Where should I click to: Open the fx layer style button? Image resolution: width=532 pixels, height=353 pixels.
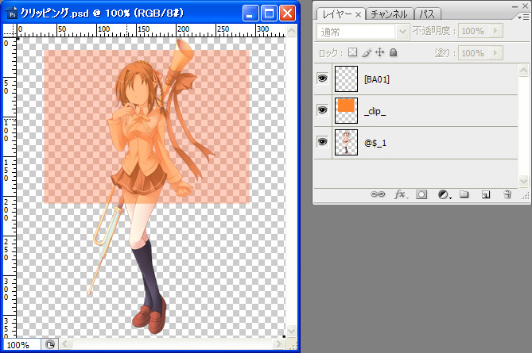[x=400, y=194]
